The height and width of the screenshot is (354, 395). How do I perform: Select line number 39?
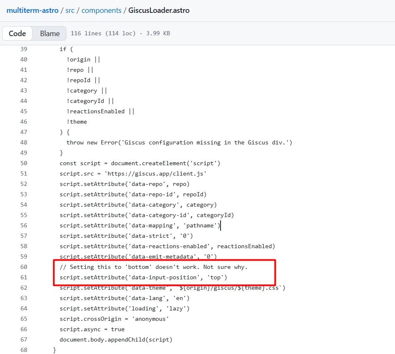24,49
